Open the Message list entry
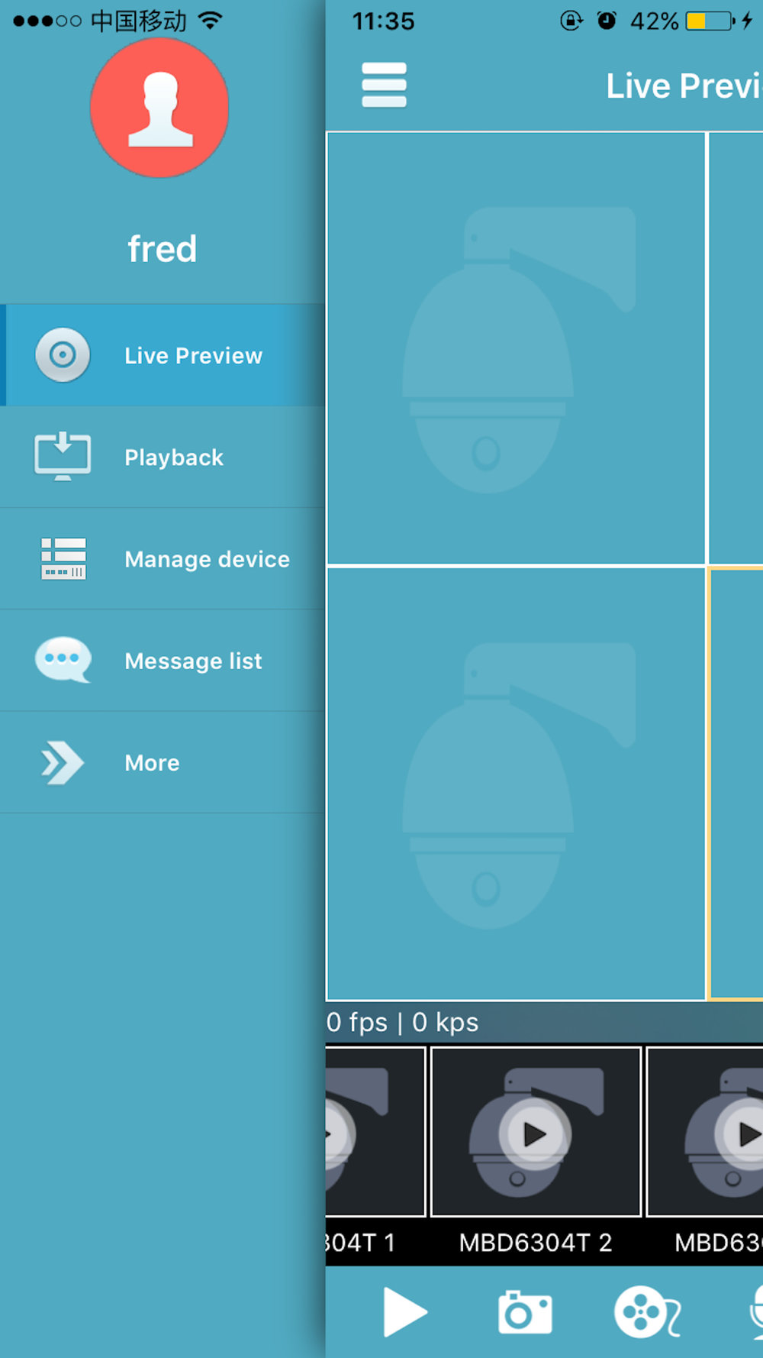 (163, 661)
